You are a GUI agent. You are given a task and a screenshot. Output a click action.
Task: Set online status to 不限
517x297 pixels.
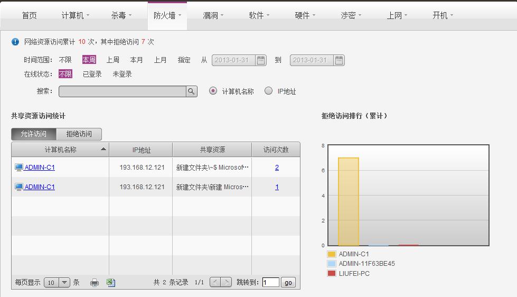(x=65, y=74)
